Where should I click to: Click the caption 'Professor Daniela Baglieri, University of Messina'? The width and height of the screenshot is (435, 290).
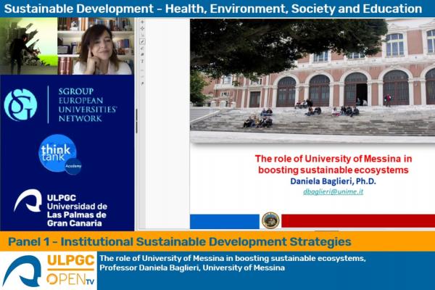point(192,268)
